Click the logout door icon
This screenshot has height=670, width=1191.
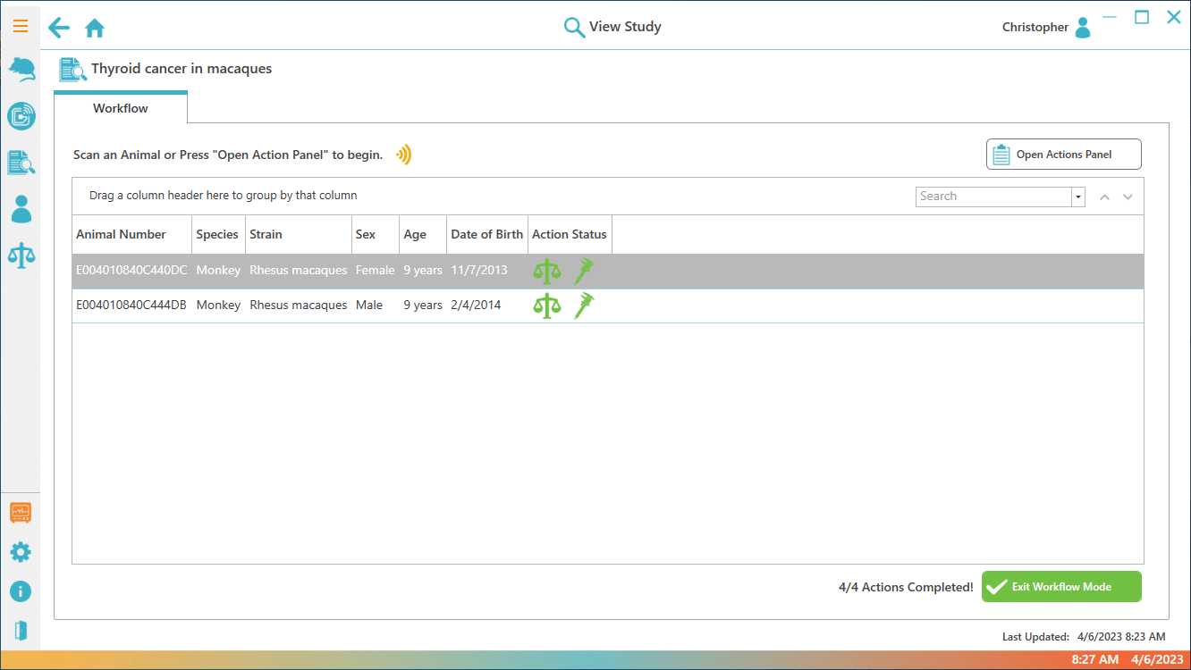(20, 631)
